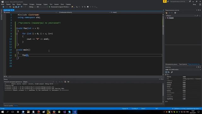Open the Правка menu
This screenshot has width=202, height=114.
[x=8, y=4]
